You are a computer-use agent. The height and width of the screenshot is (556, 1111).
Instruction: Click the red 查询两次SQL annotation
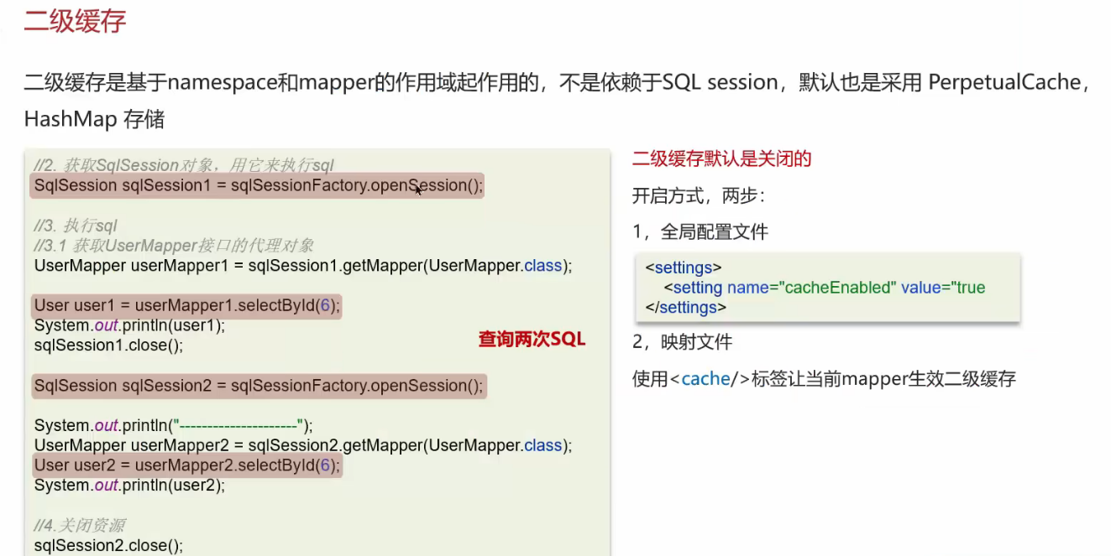click(531, 339)
